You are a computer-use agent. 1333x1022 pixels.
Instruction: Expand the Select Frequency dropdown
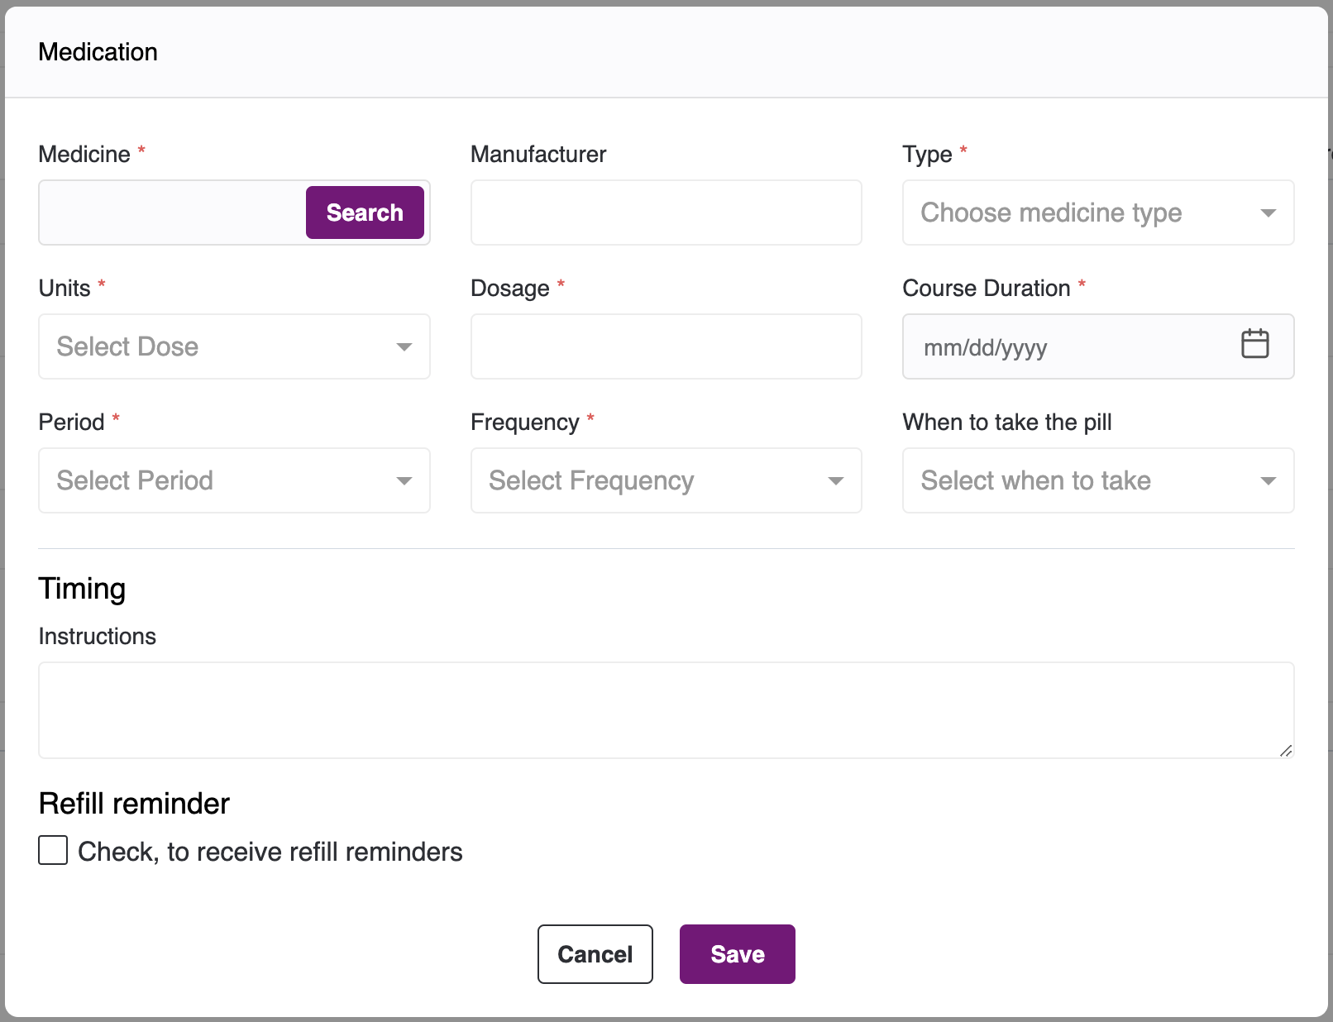click(653, 481)
